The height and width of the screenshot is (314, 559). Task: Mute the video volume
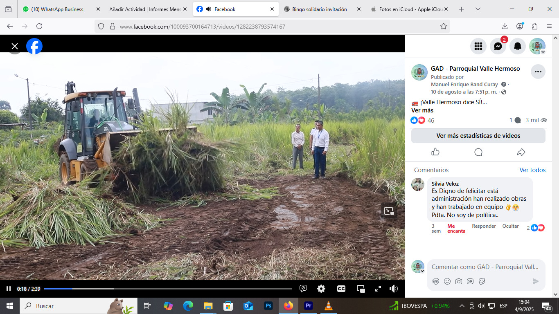[x=394, y=289]
